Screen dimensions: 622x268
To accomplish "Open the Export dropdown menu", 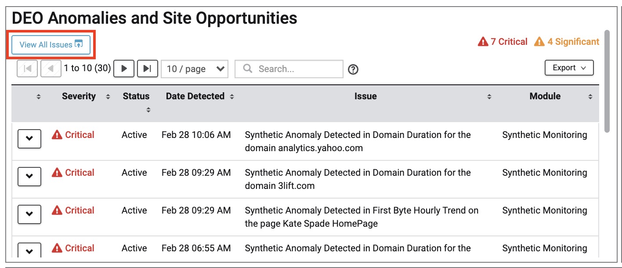I will click(x=569, y=68).
